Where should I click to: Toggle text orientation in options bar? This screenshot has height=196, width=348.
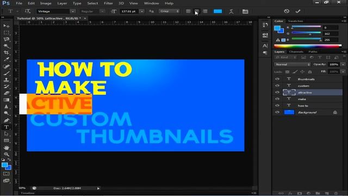click(x=28, y=11)
